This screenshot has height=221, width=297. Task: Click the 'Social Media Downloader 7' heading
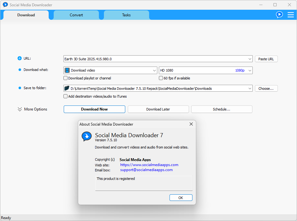coord(129,135)
